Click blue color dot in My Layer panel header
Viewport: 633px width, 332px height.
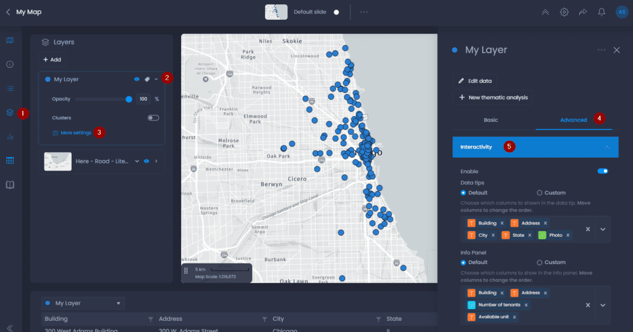click(454, 50)
